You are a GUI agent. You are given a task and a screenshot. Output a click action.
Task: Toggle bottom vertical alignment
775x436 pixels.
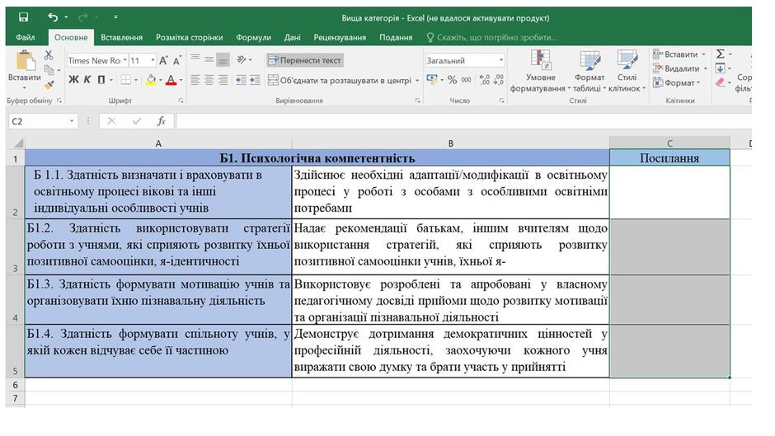(x=223, y=60)
